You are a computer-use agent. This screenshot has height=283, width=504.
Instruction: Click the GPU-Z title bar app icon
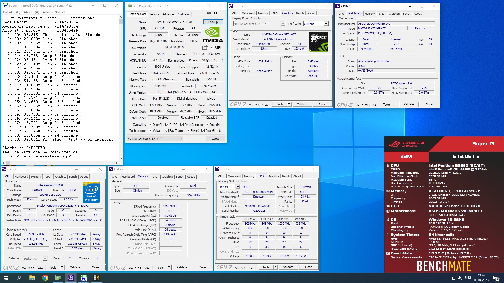click(129, 6)
